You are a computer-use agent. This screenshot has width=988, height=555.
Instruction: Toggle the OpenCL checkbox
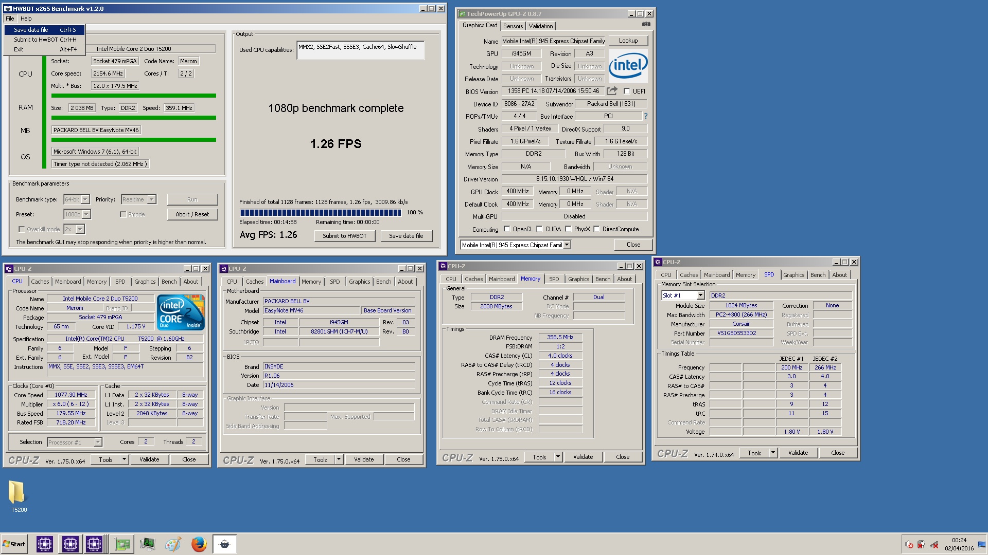507,229
